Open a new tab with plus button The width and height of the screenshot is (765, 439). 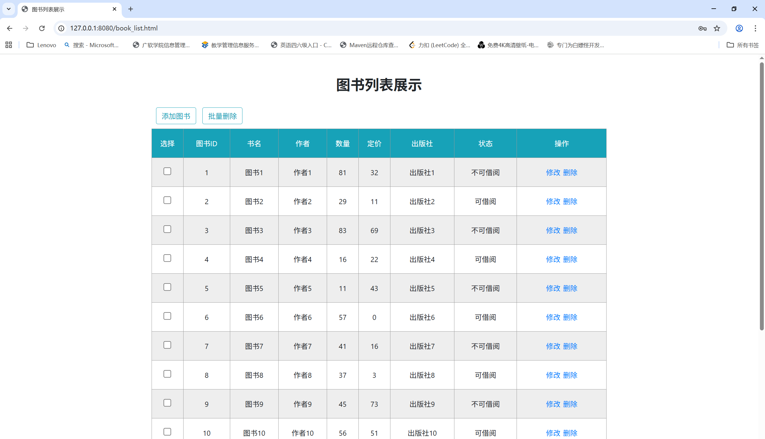(130, 9)
